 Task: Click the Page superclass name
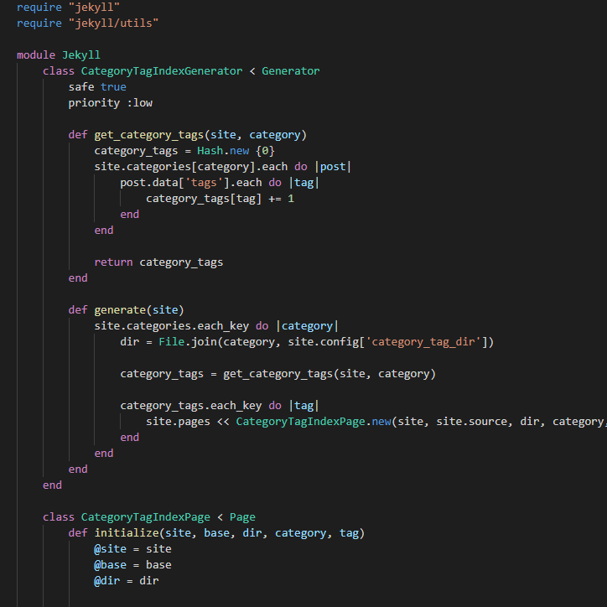click(x=242, y=517)
